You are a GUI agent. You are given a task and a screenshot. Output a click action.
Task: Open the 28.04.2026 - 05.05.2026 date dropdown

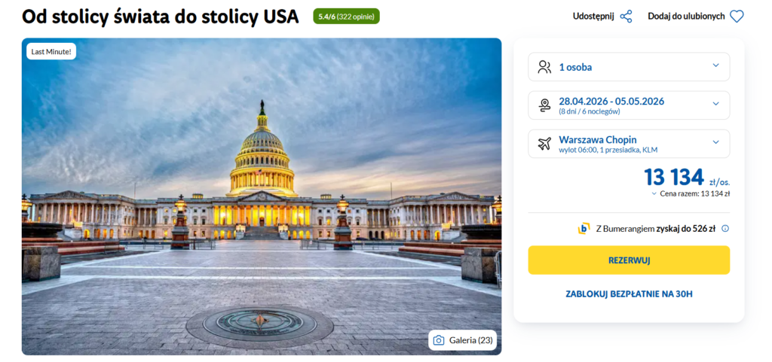pos(715,105)
